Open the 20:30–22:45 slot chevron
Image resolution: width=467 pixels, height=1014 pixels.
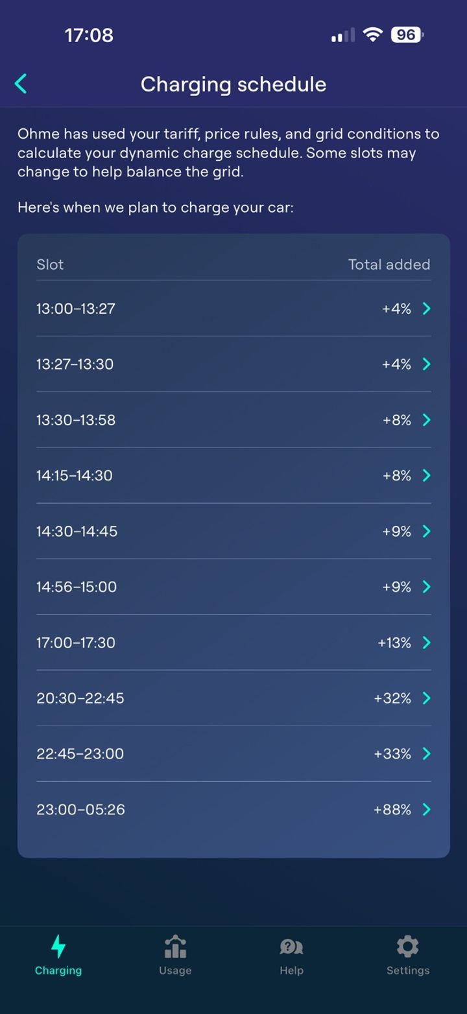(x=426, y=698)
